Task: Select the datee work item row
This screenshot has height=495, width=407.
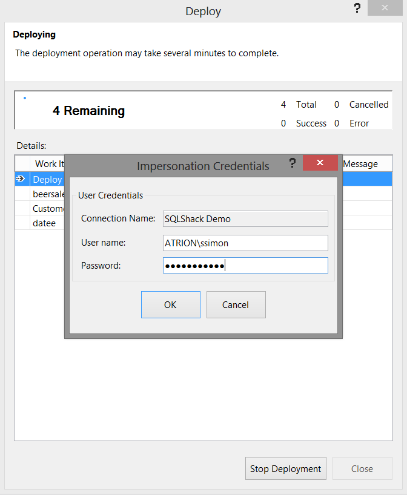Action: pos(44,223)
